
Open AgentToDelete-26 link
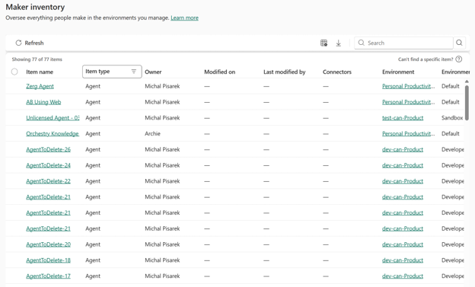click(48, 149)
